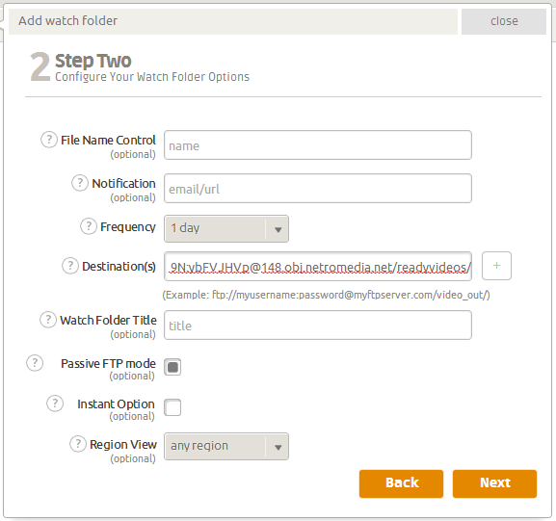Click Passive FTP mode help icon
This screenshot has width=556, height=521.
[x=35, y=363]
